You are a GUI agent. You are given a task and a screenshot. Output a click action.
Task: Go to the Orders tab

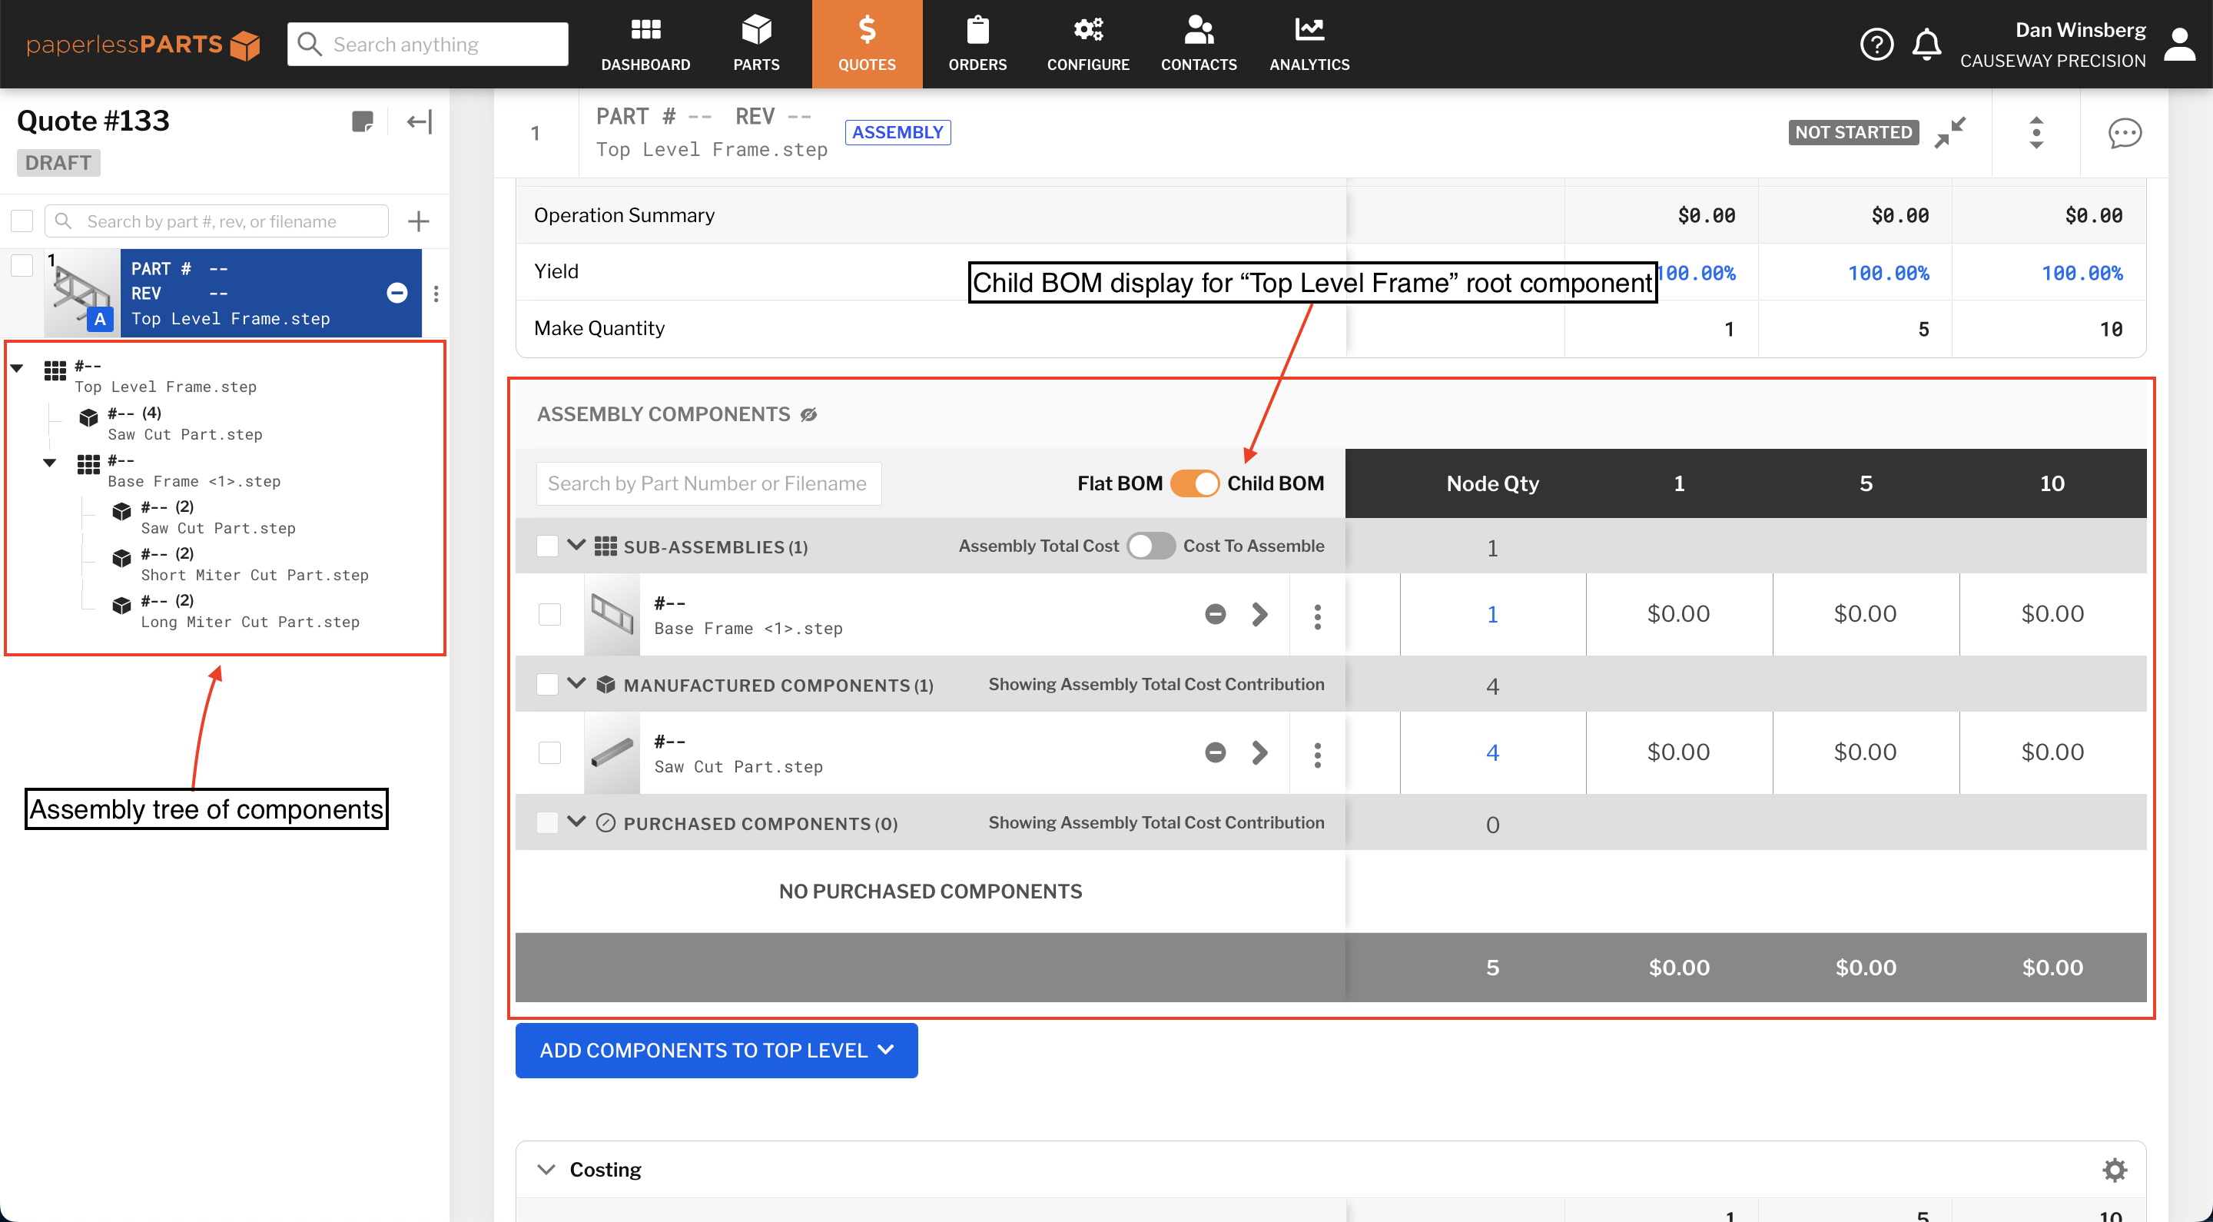(977, 44)
